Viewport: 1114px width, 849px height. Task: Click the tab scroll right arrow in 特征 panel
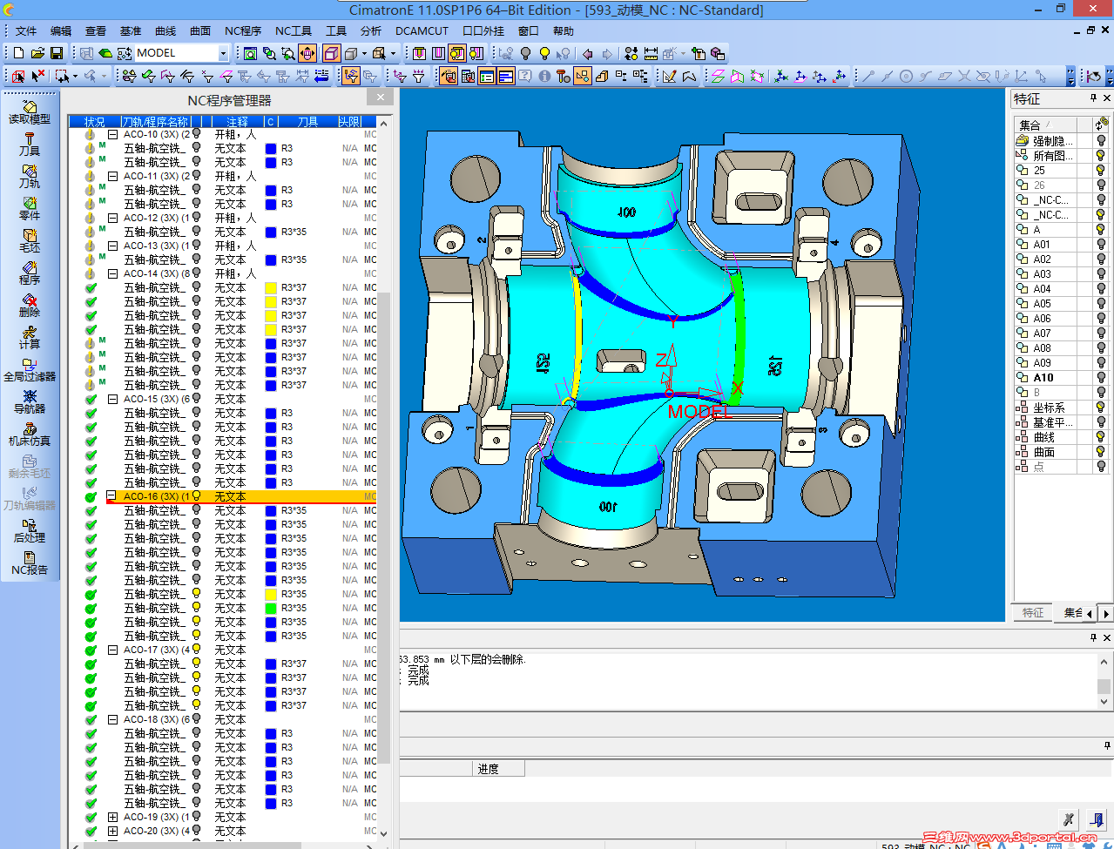pos(1106,614)
